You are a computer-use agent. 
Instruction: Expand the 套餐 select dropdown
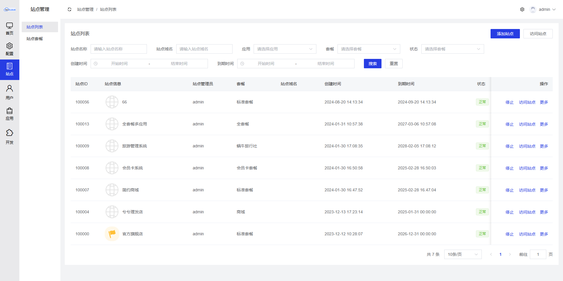click(369, 49)
